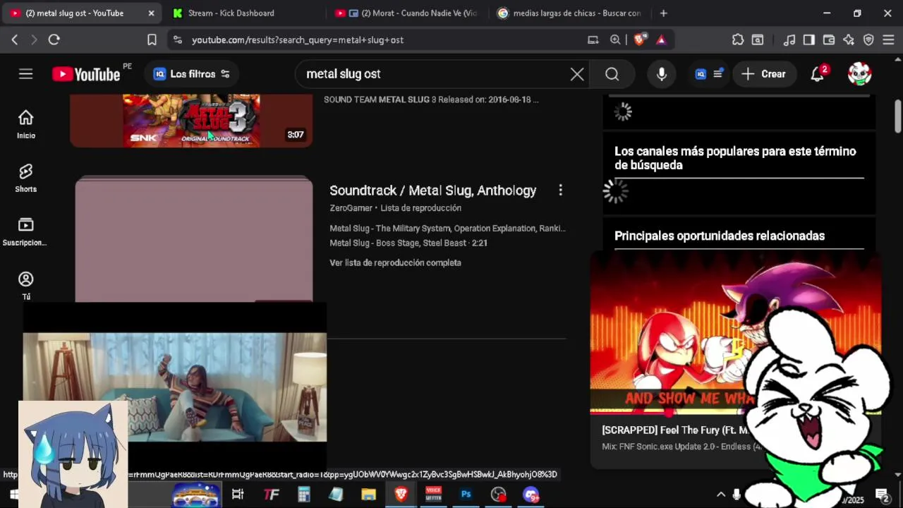The width and height of the screenshot is (903, 508).
Task: Open a new browser tab
Action: (x=663, y=13)
